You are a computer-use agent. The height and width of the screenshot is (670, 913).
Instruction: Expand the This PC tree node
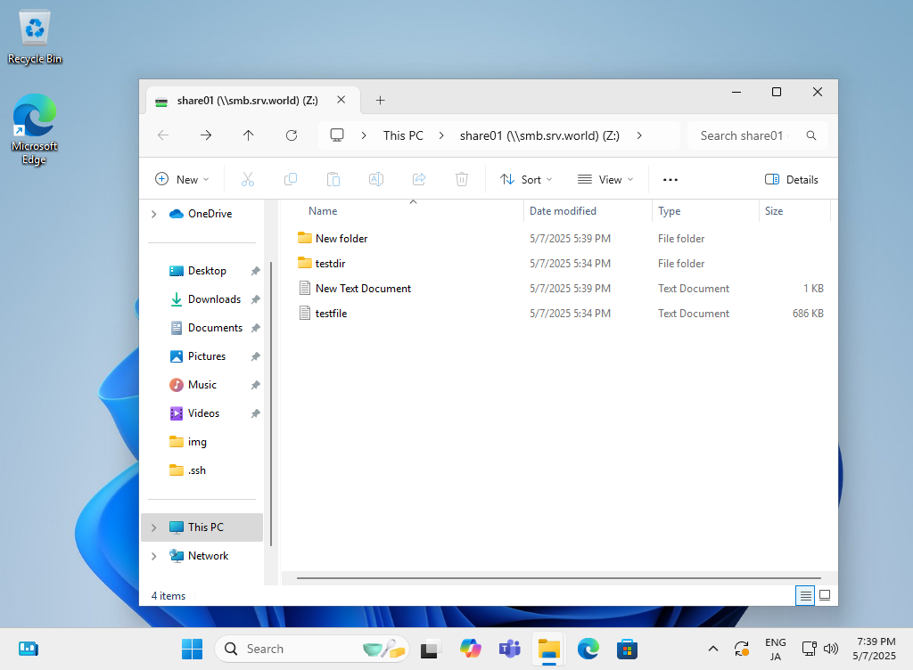(x=153, y=527)
